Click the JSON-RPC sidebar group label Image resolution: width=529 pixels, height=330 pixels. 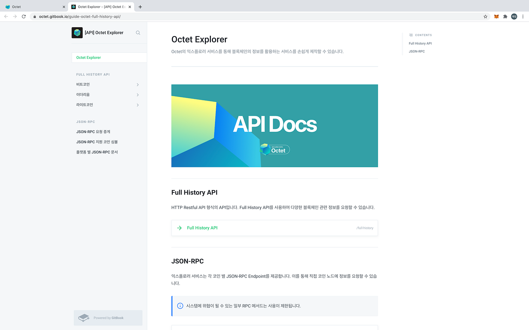[86, 122]
